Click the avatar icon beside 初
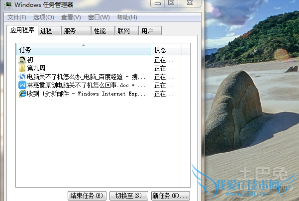Viewport: 299px width, 201px height. pos(22,60)
